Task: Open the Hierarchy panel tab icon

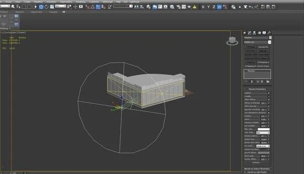Action: pos(255,33)
